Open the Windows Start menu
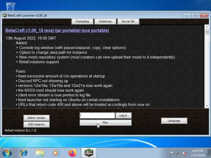 tap(7, 153)
